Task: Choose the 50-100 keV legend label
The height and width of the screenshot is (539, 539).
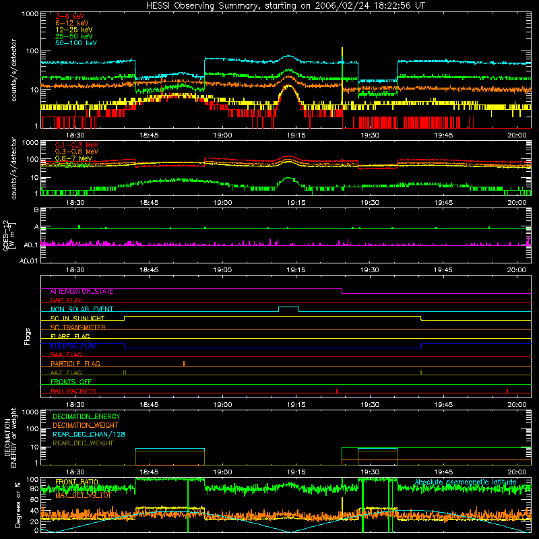Action: coord(75,43)
